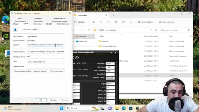Go forward with Explorer's right arrow

point(80,30)
